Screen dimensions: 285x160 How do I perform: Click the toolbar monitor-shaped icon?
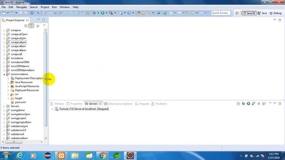(32, 13)
